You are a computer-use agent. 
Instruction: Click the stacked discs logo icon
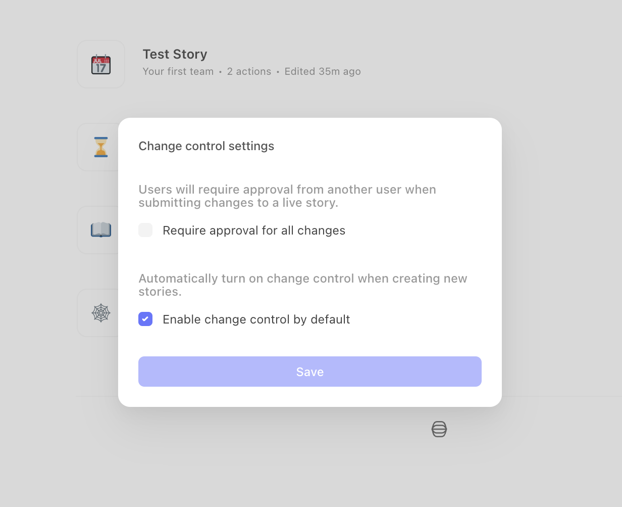coord(439,429)
